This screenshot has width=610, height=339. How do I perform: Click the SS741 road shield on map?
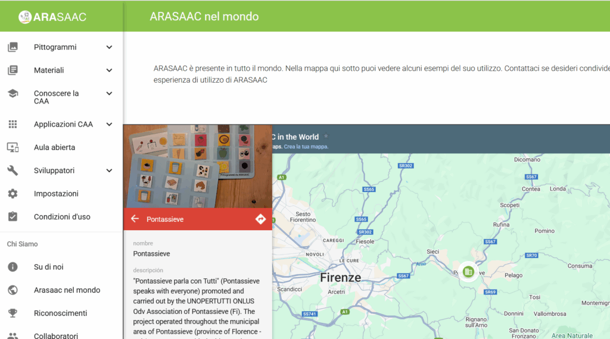[x=309, y=314]
